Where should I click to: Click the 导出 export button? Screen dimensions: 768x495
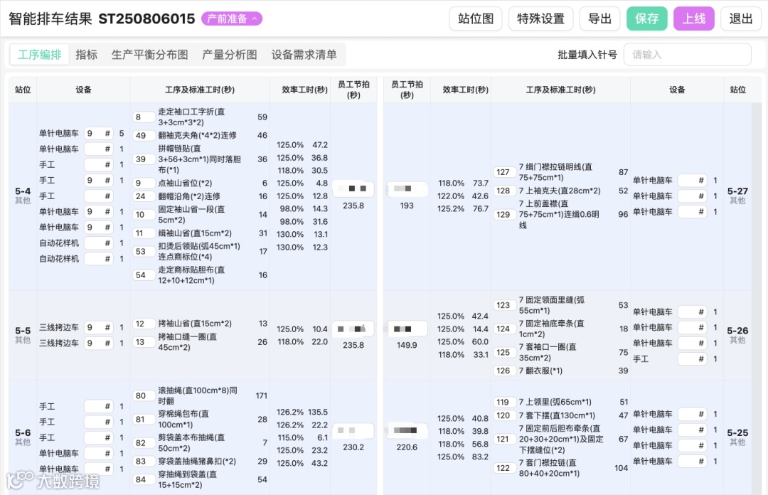(x=599, y=19)
